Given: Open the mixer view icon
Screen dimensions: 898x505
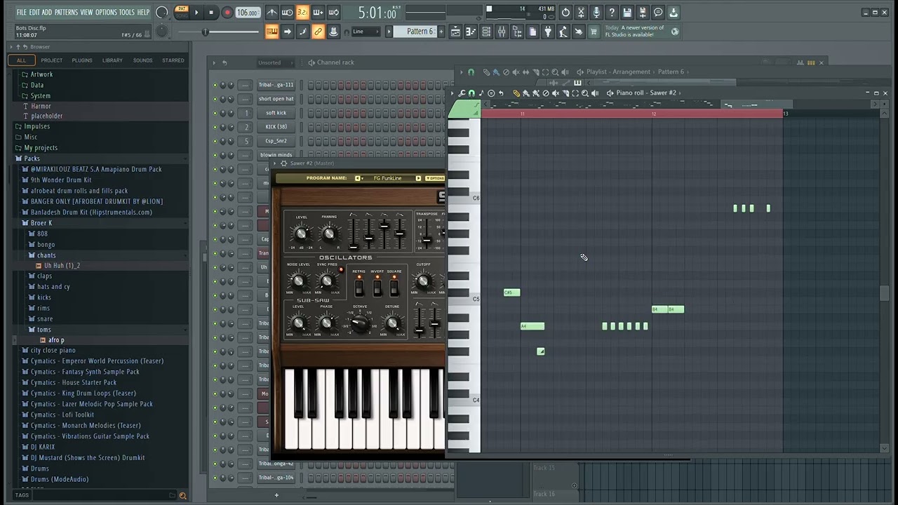Looking at the screenshot, I should (x=502, y=32).
